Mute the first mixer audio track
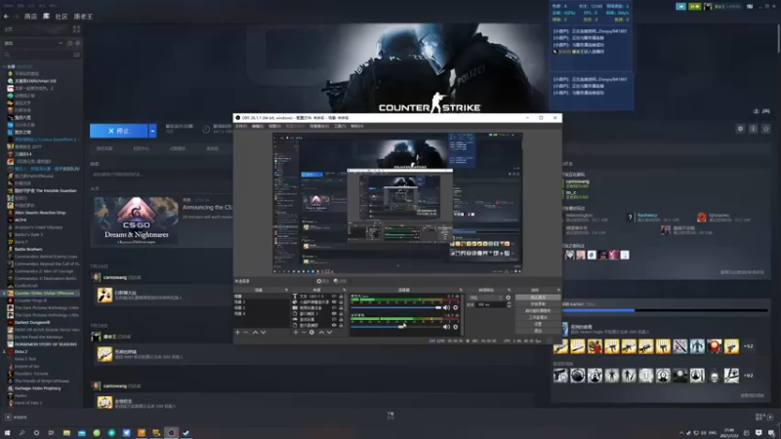 pos(446,307)
